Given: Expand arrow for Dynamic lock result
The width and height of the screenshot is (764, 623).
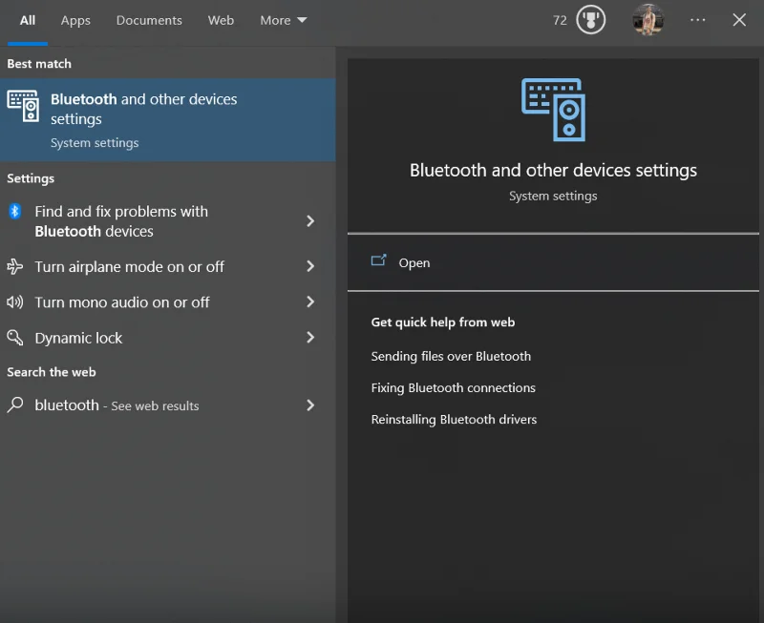Looking at the screenshot, I should (310, 338).
